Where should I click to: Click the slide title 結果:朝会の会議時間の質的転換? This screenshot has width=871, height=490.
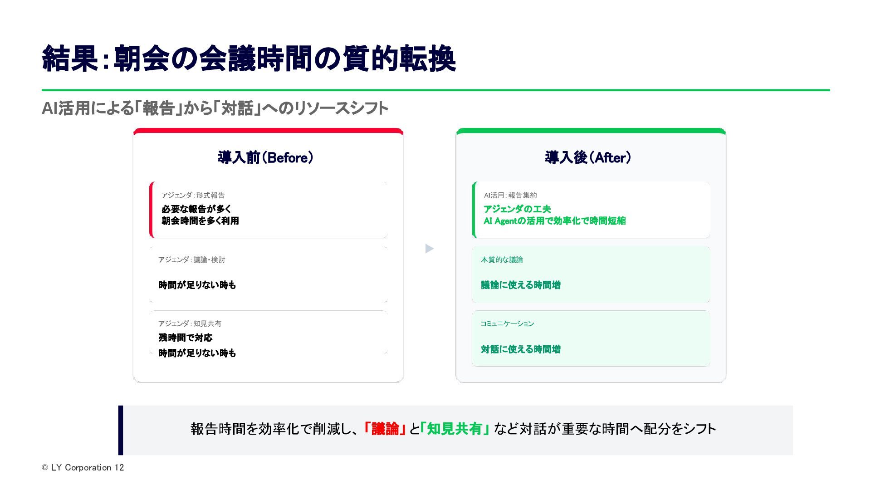(249, 59)
